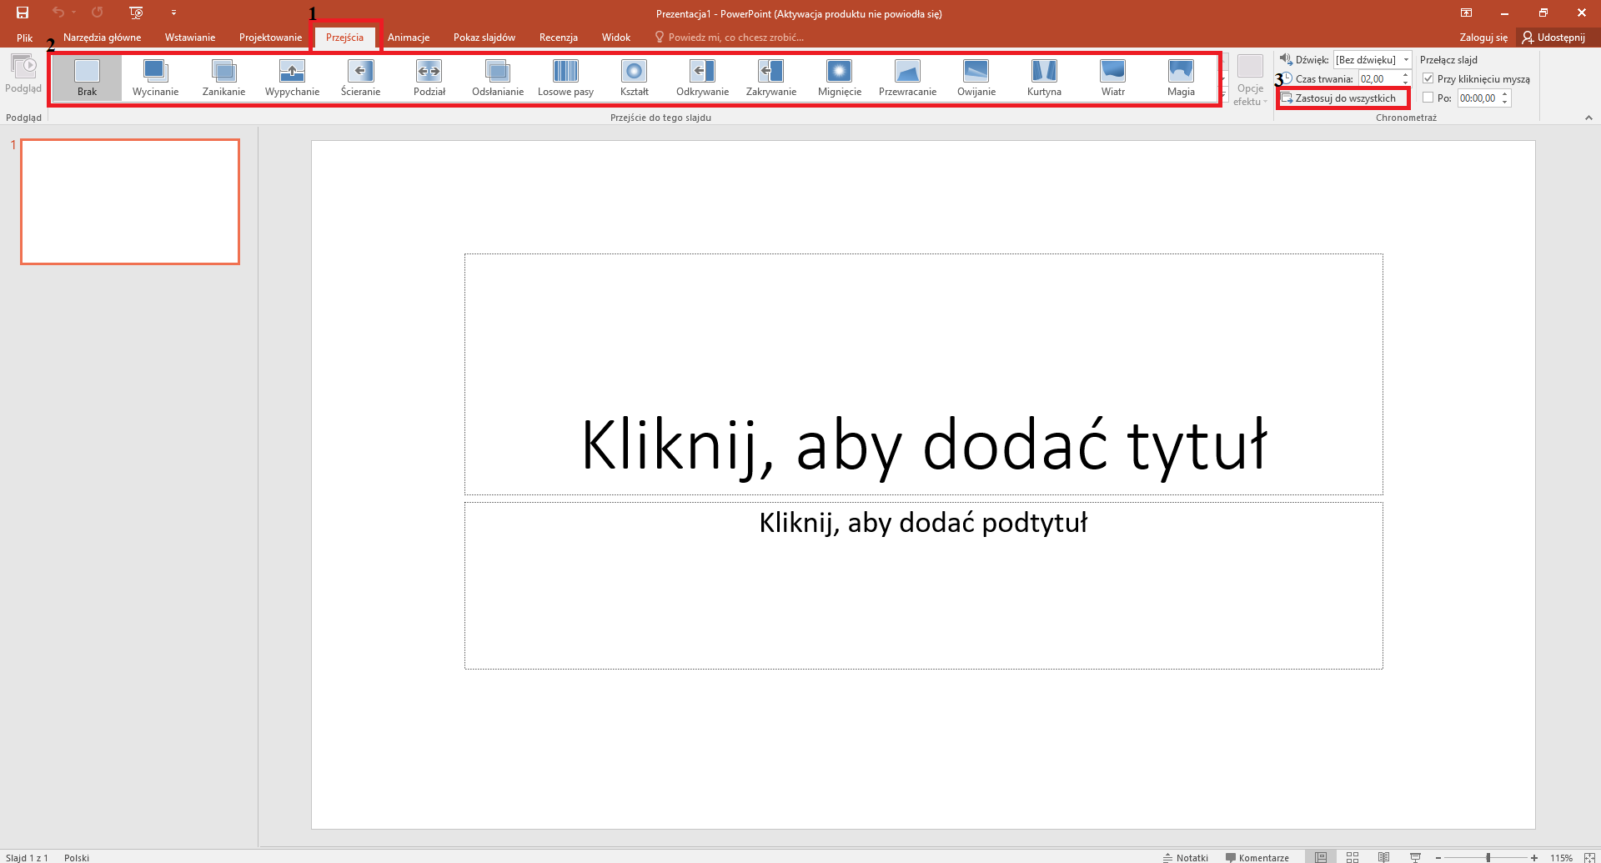Apply the Wycinanie transition
Viewport: 1601px width, 863px height.
(155, 78)
